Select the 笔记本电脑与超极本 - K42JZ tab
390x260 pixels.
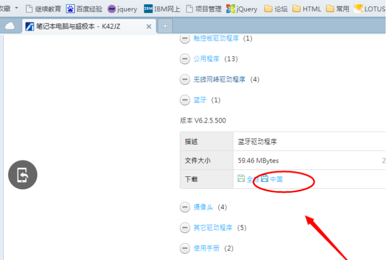[x=89, y=26]
